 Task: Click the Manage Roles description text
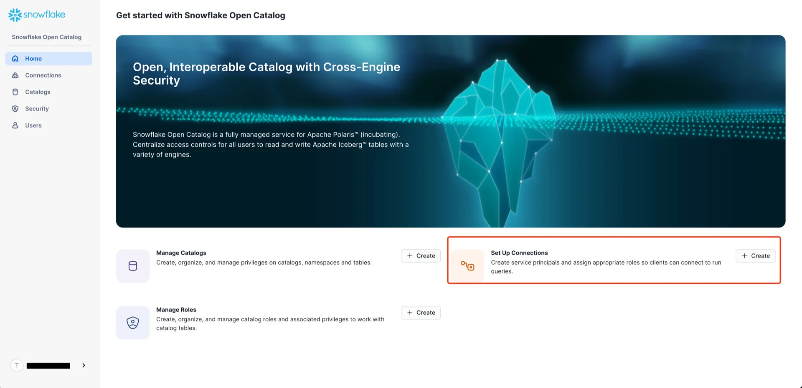coord(270,324)
